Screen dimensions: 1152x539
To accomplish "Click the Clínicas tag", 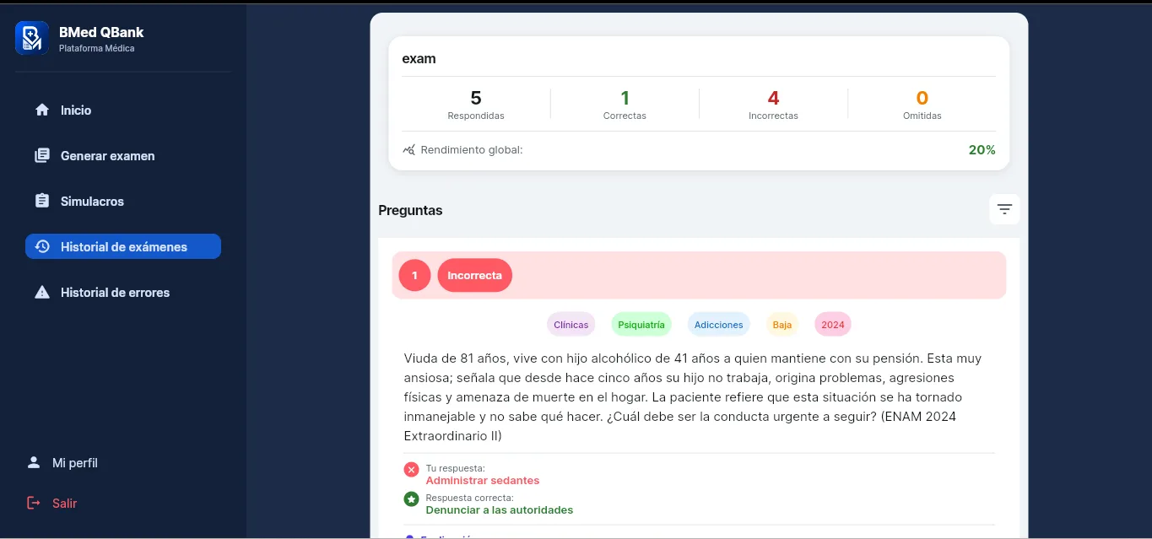I will 571,324.
